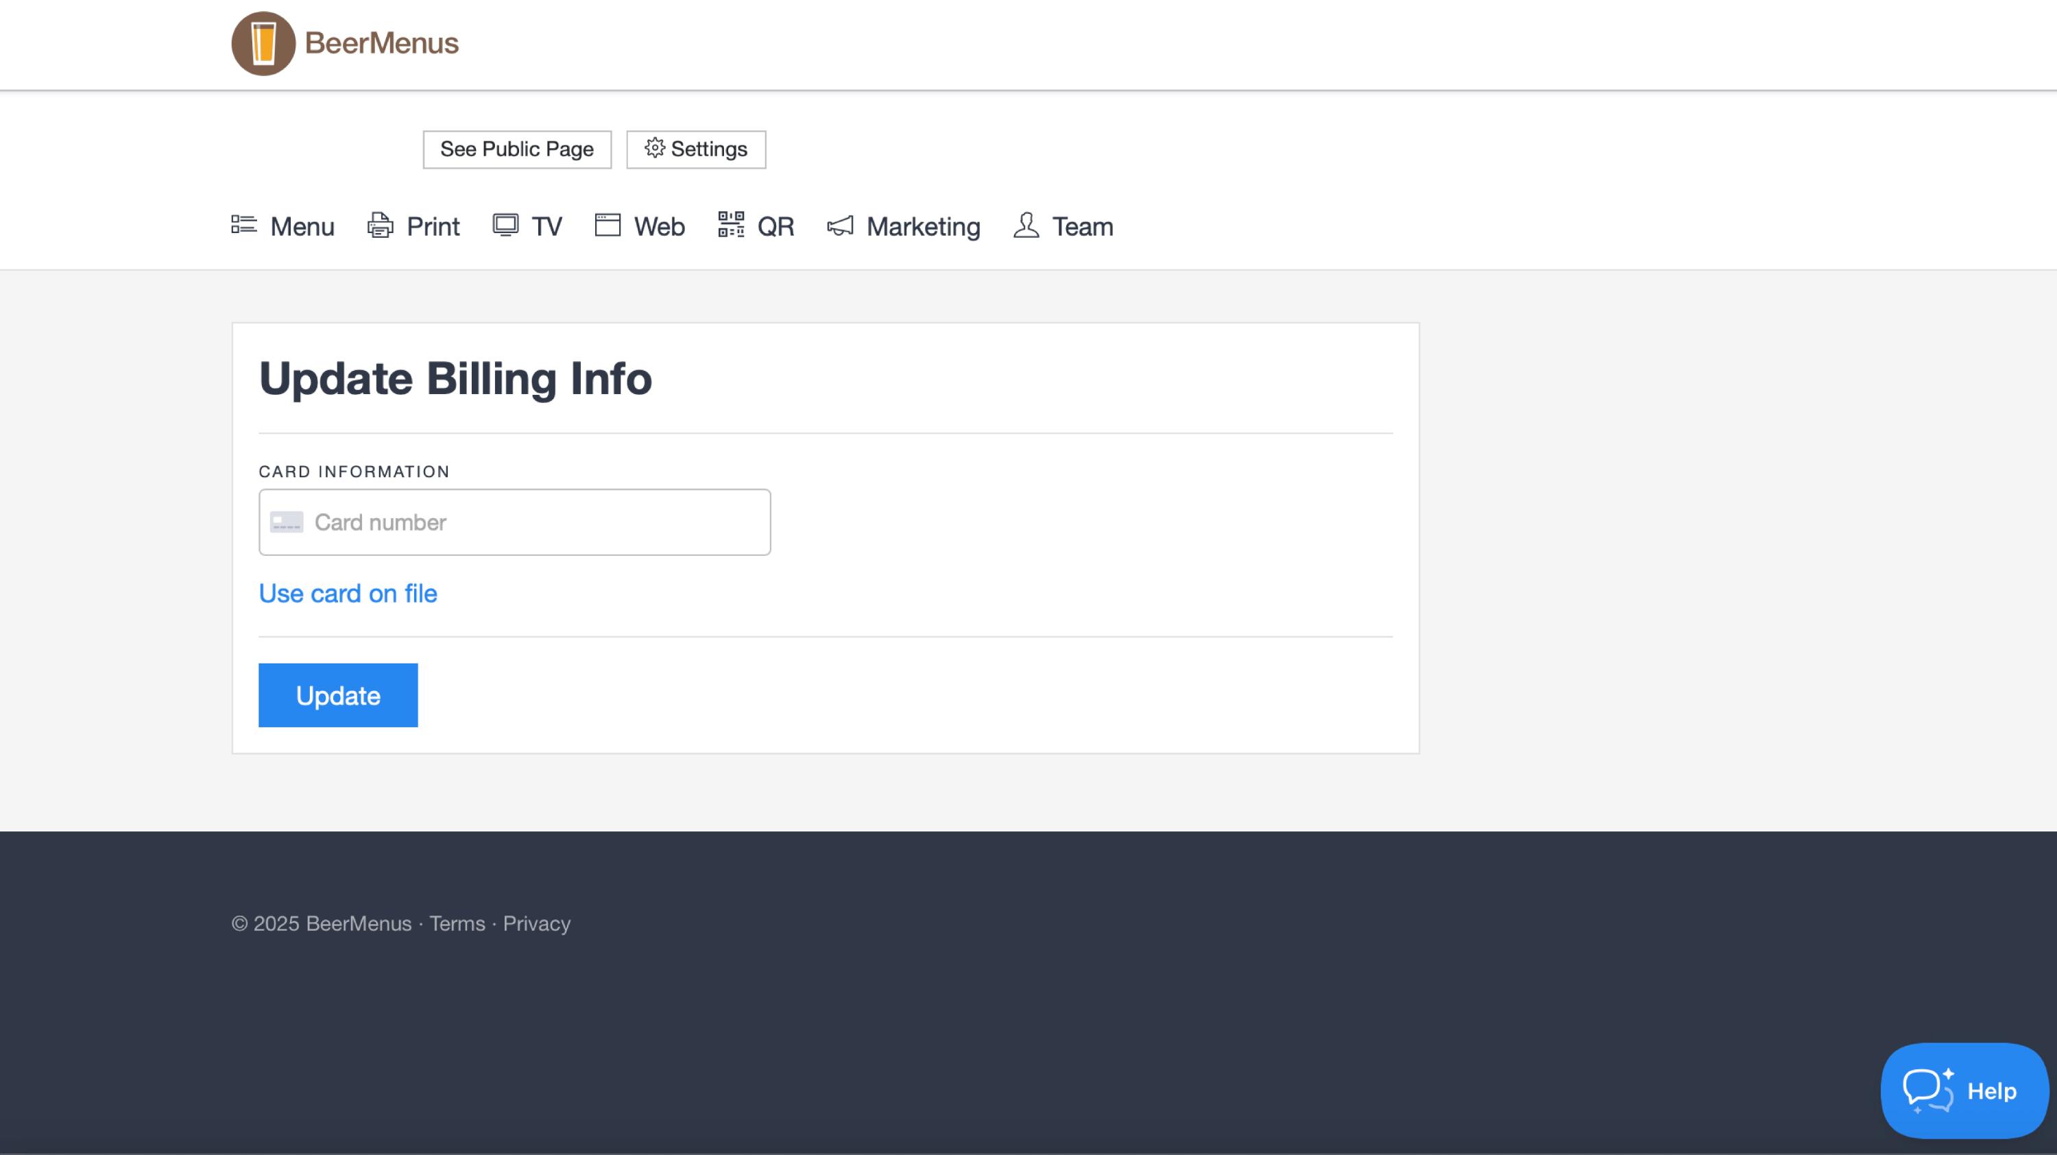Click the Marketing megaphone icon
This screenshot has width=2057, height=1155.
click(x=840, y=226)
